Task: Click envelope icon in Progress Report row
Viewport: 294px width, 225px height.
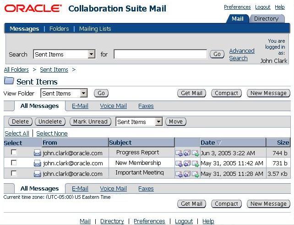Action: [x=37, y=153]
